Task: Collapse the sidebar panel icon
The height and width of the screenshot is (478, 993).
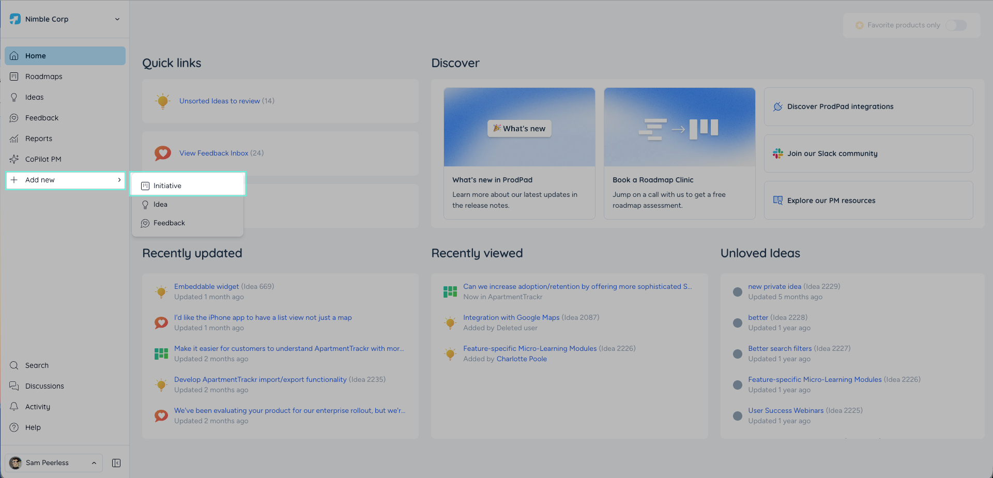Action: 116,463
